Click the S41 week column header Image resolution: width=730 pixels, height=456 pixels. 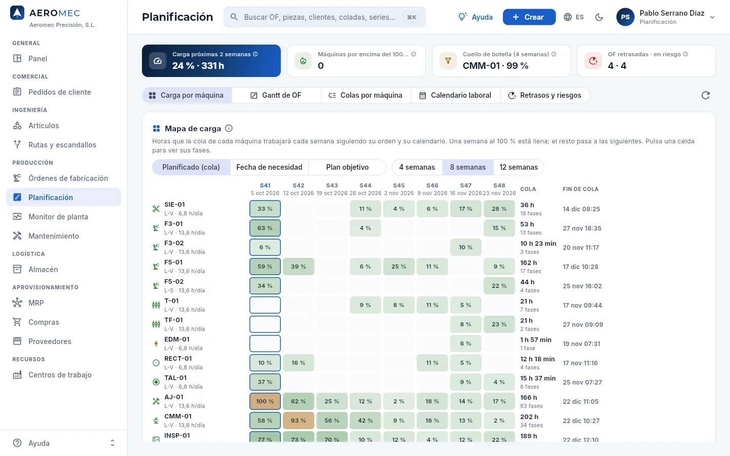point(265,189)
